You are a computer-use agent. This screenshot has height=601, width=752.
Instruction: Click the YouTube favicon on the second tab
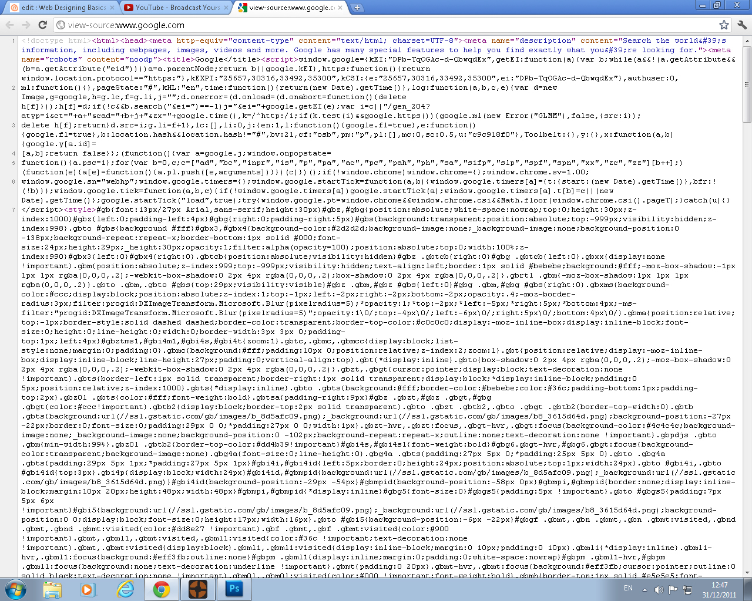(128, 8)
